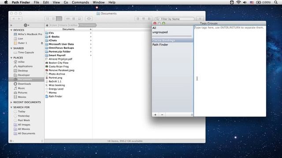Switch to list view in toolbar

click(x=53, y=18)
